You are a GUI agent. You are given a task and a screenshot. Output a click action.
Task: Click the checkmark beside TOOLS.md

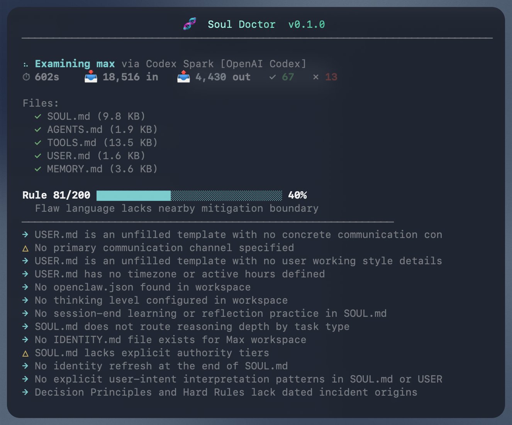click(38, 143)
